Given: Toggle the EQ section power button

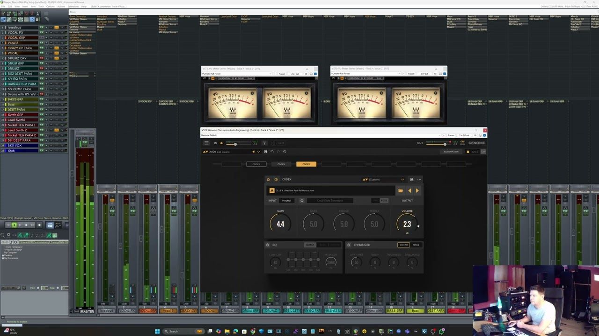Looking at the screenshot, I should pyautogui.click(x=268, y=245).
